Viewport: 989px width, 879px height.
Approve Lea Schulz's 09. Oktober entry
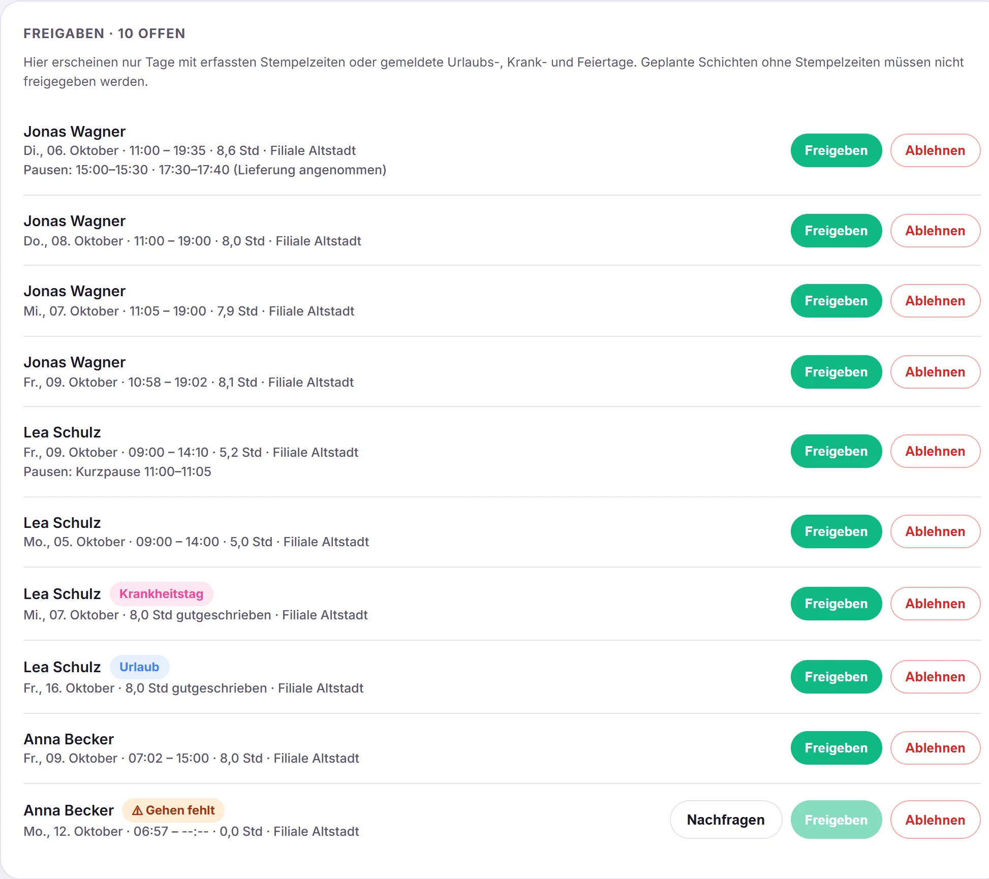(836, 451)
